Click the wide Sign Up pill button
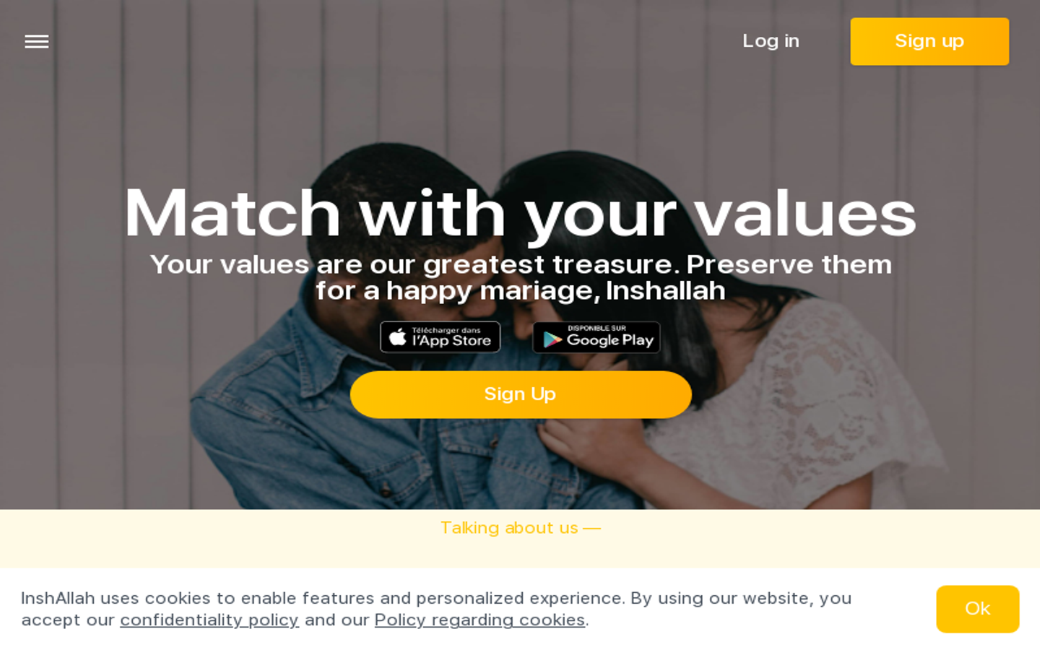Image resolution: width=1040 pixels, height=650 pixels. click(521, 394)
